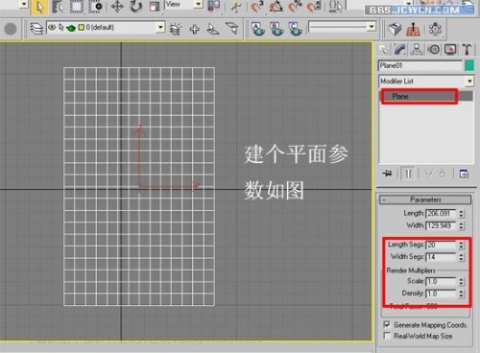Open the Layer Manager icon
The width and height of the screenshot is (480, 353).
[36, 29]
